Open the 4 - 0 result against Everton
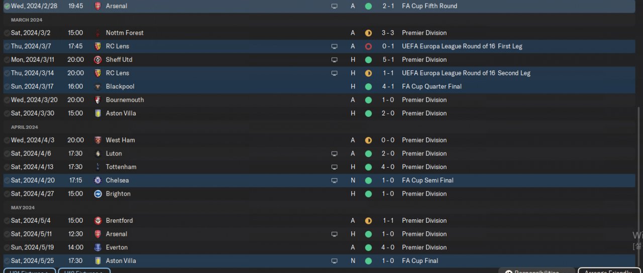This screenshot has height=273, width=643. [x=387, y=247]
